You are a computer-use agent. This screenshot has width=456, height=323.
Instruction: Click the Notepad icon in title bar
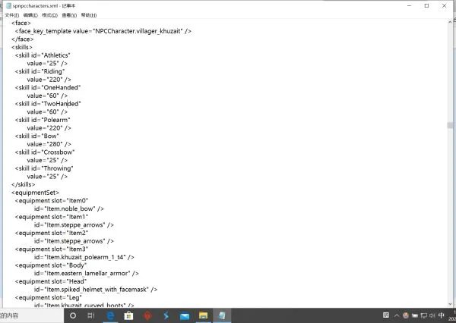coord(7,5)
